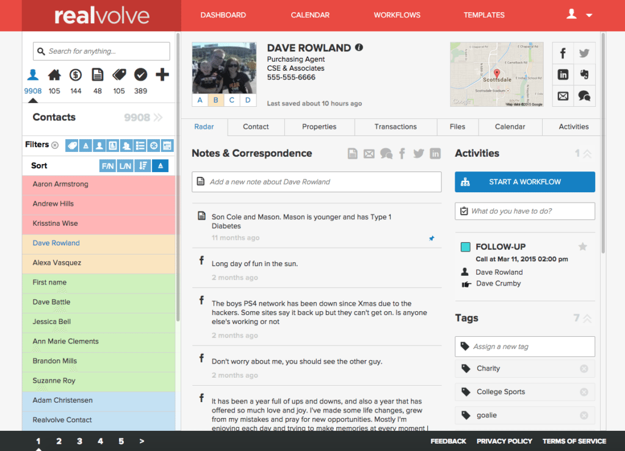Open the Evernote elephant icon

(x=584, y=74)
